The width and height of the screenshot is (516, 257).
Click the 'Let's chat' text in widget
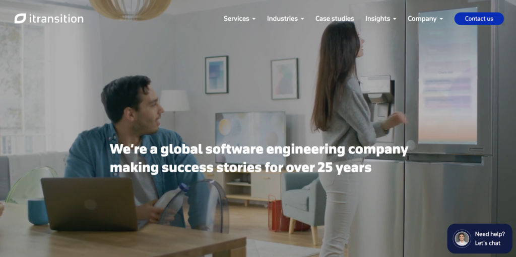point(487,243)
